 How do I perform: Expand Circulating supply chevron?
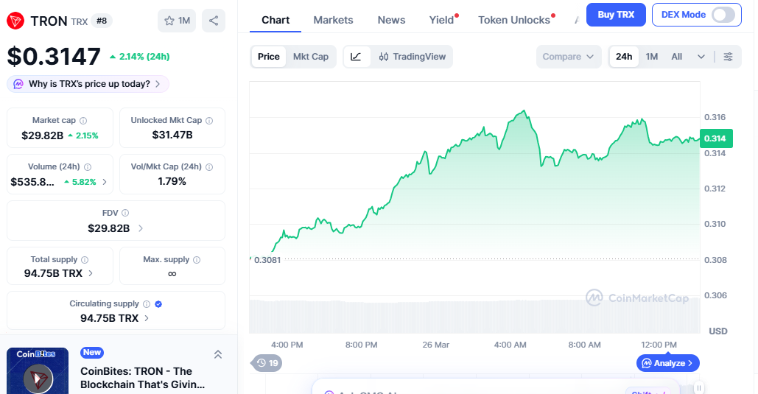tap(147, 318)
